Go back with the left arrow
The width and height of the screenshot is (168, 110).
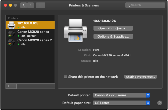point(23,5)
